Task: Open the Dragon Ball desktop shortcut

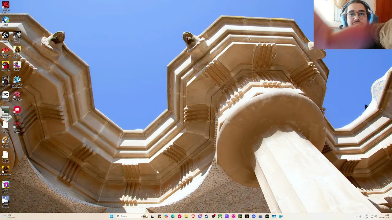Action: pyautogui.click(x=6, y=7)
